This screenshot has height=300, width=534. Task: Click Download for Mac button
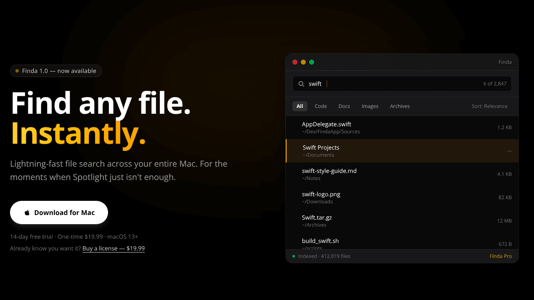(x=59, y=212)
